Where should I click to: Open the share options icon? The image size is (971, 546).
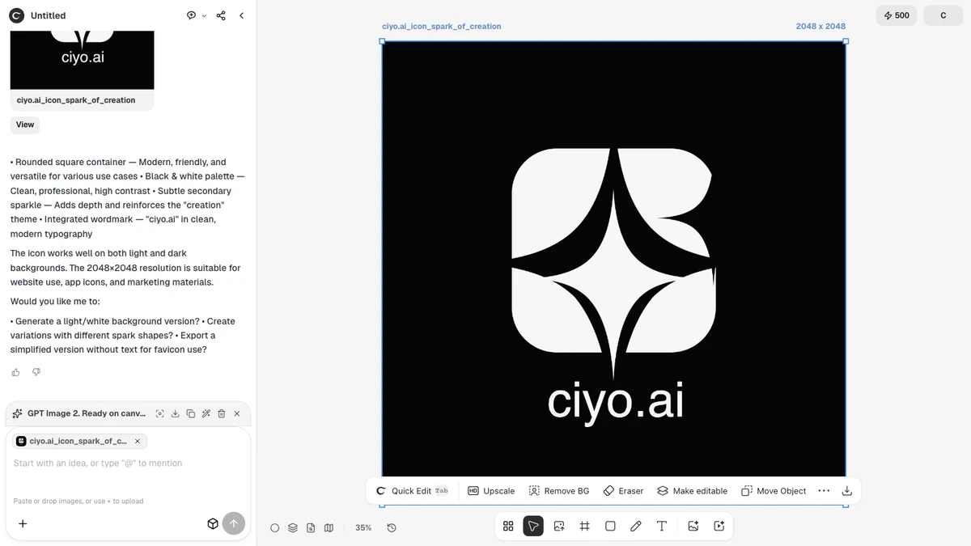(221, 15)
